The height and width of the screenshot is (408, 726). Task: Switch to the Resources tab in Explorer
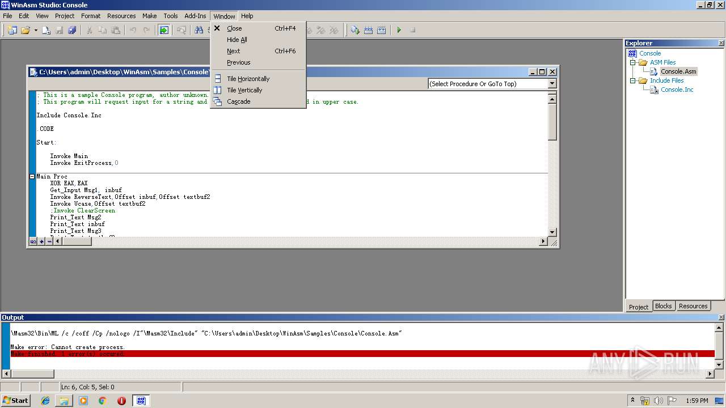point(693,306)
